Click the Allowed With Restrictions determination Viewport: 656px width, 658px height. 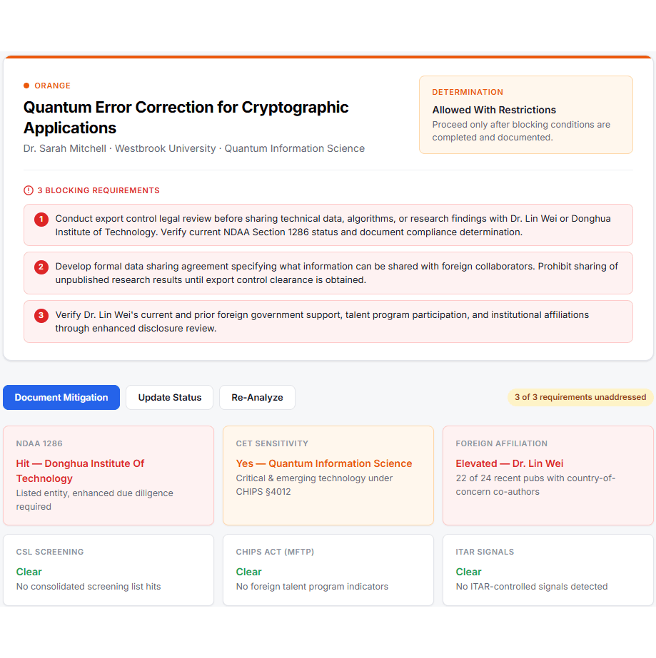493,110
